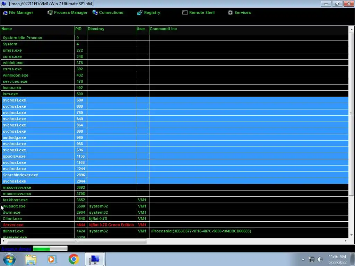Image resolution: width=355 pixels, height=266 pixels.
Task: Select the dllhost.exe process row
Action: point(174,231)
